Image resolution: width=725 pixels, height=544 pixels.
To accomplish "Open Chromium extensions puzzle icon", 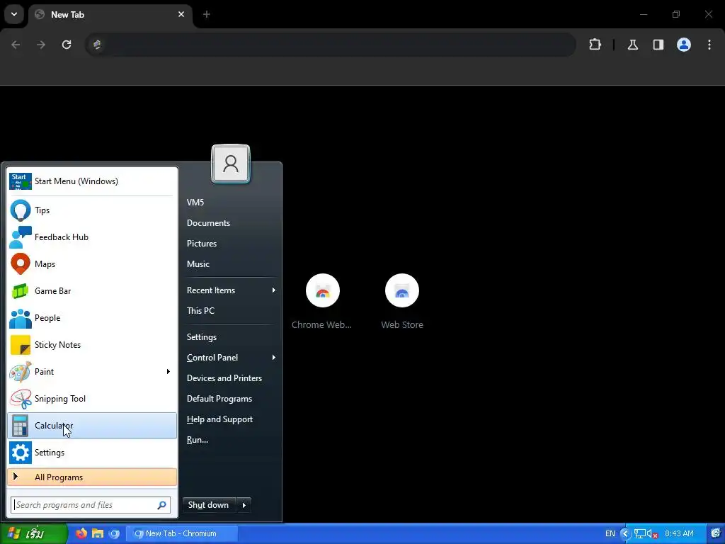I will [595, 45].
